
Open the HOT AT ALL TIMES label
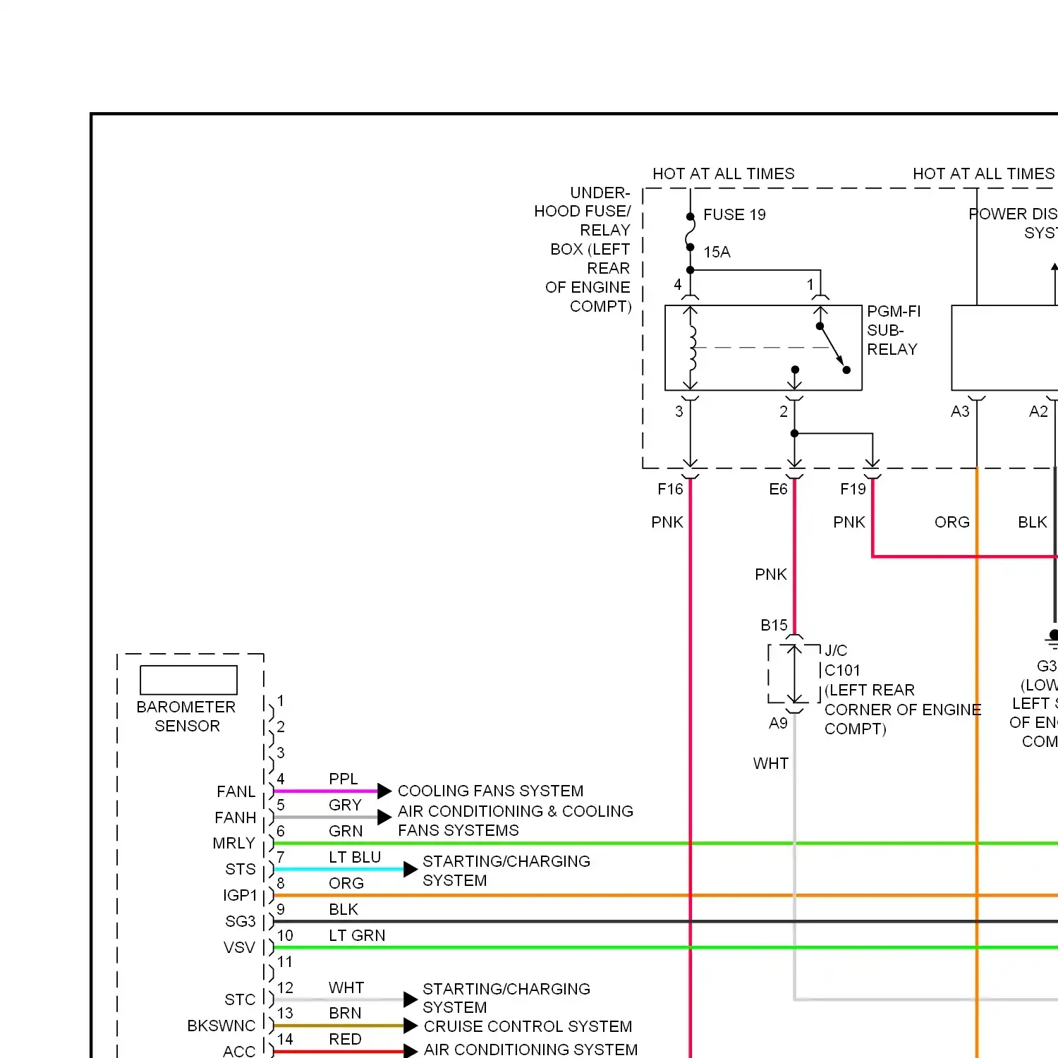(x=724, y=174)
